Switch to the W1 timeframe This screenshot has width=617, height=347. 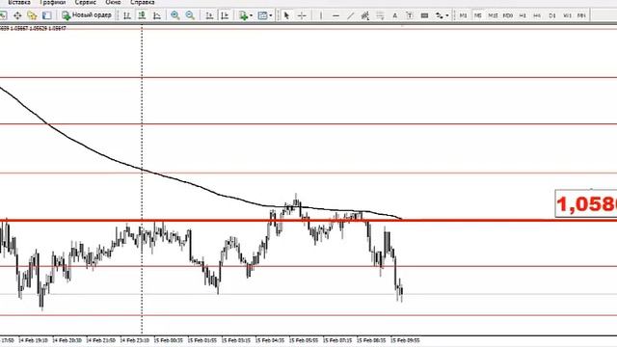point(567,15)
